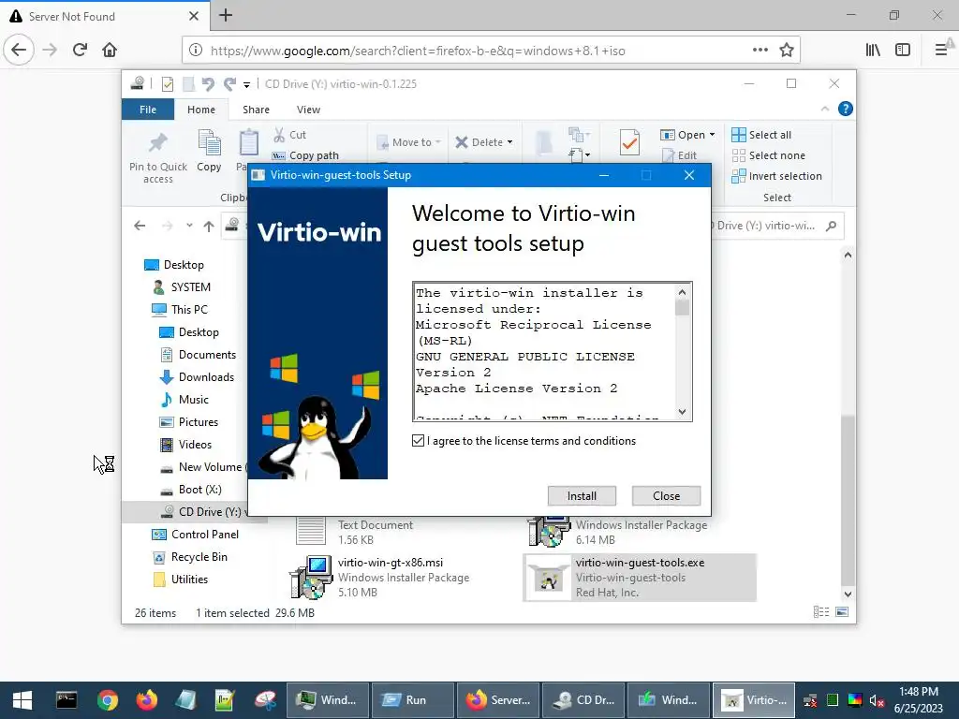Click Copy path in ribbon
Screen dimensions: 959x719
[305, 155]
